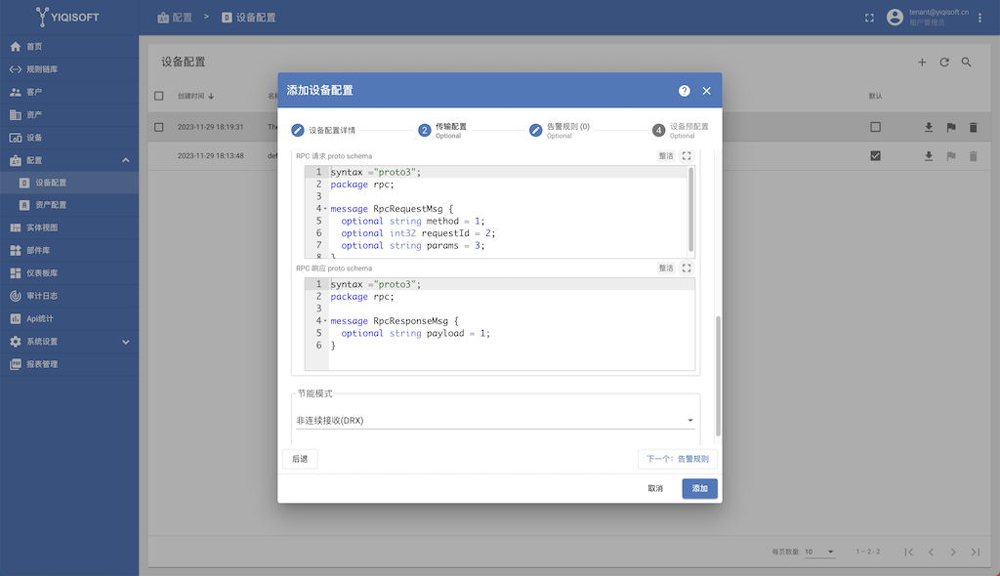Click the request schema editor scrollbar
The width and height of the screenshot is (1000, 576).
(x=690, y=209)
